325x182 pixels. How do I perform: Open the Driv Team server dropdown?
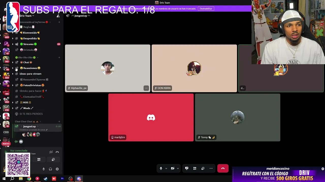[27, 16]
